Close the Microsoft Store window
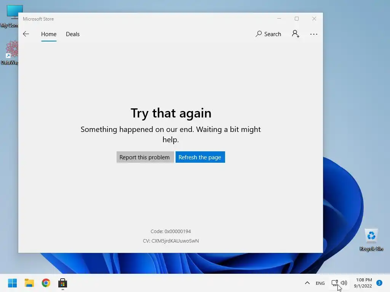This screenshot has height=292, width=390. 314,19
